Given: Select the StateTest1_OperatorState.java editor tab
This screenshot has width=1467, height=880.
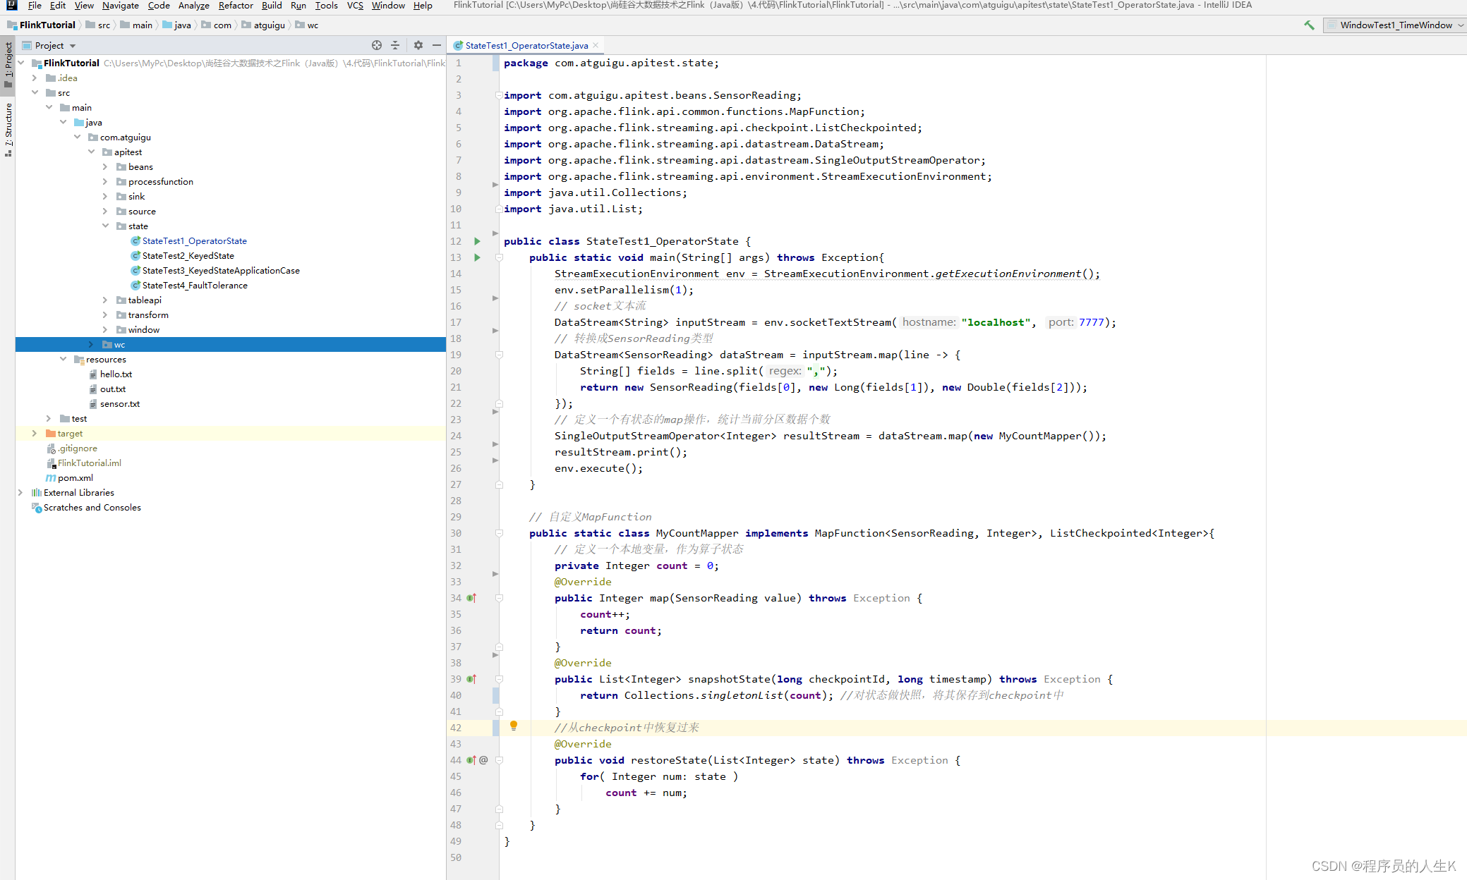Looking at the screenshot, I should (x=526, y=45).
